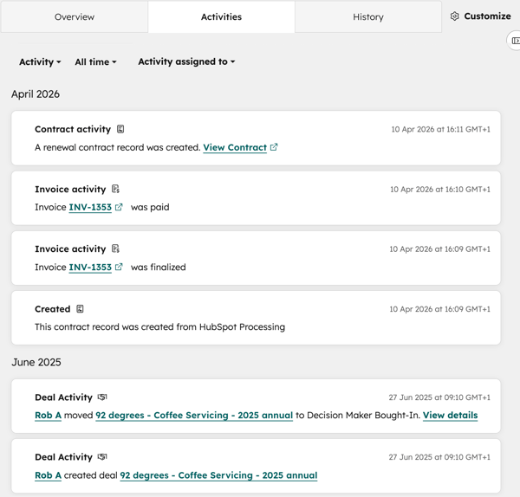The width and height of the screenshot is (520, 497).
Task: Open INV-1353 in the 'was paid' entry
Action: [x=90, y=208]
